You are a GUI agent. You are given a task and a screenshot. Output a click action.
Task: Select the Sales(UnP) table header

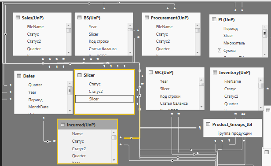coord(42,18)
